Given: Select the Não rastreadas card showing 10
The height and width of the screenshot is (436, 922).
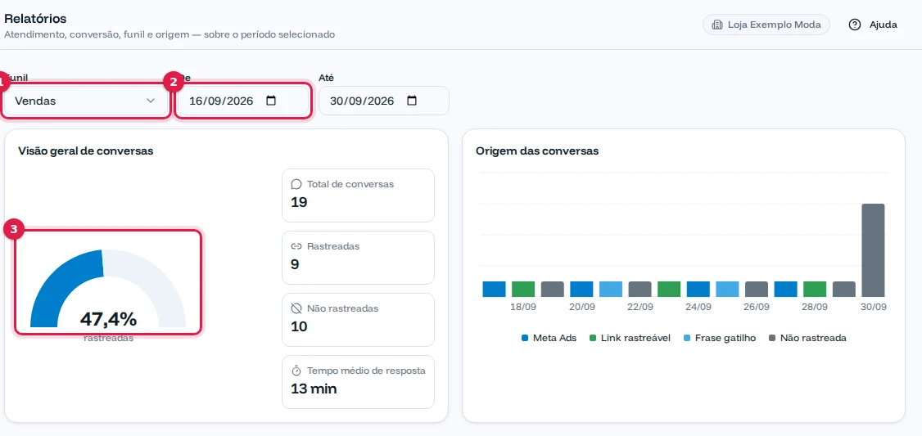Looking at the screenshot, I should point(358,320).
